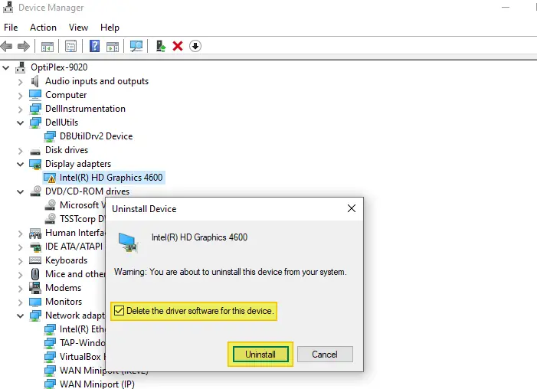Open the View menu
This screenshot has width=537, height=389.
click(x=78, y=28)
